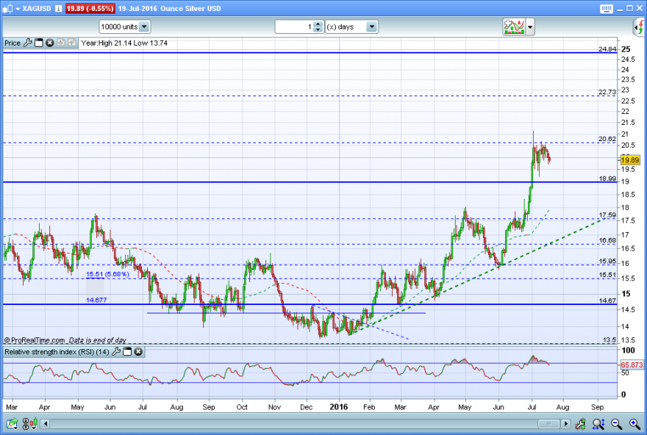Select the 17.59 dashed level label
This screenshot has width=647, height=435.
(x=607, y=215)
